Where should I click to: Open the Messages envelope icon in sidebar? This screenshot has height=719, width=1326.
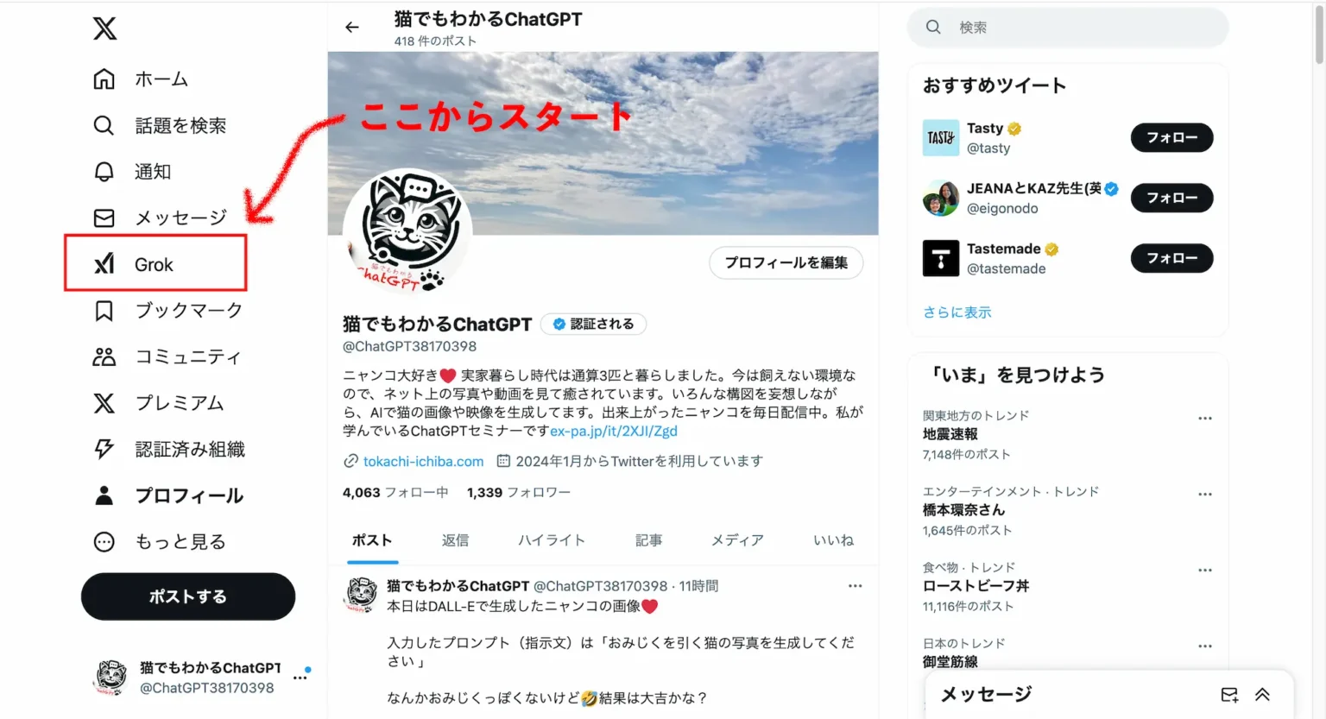point(104,218)
